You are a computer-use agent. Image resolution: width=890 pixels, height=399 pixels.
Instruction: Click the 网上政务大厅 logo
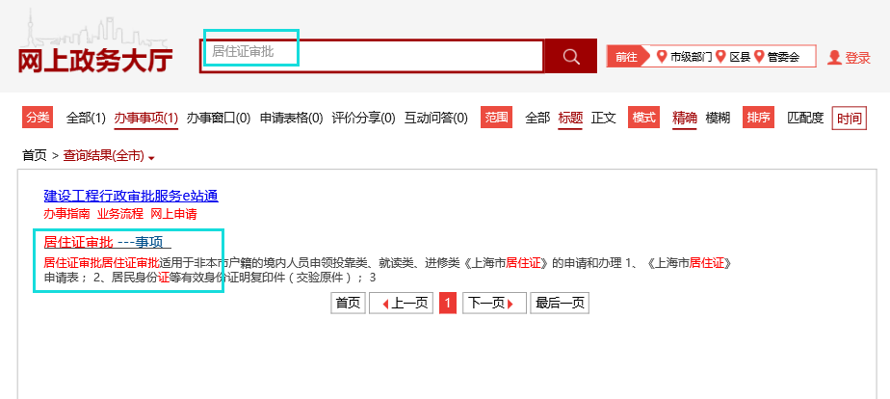coord(95,60)
